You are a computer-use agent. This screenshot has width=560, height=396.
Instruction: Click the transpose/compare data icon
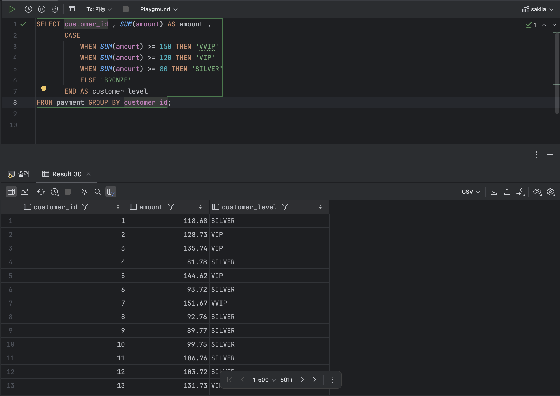pyautogui.click(x=521, y=192)
